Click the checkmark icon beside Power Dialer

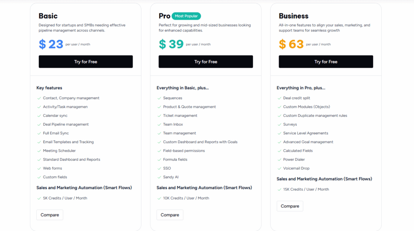point(279,160)
